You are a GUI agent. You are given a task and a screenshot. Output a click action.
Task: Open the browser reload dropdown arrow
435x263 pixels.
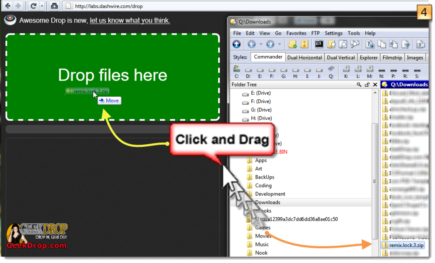click(42, 6)
